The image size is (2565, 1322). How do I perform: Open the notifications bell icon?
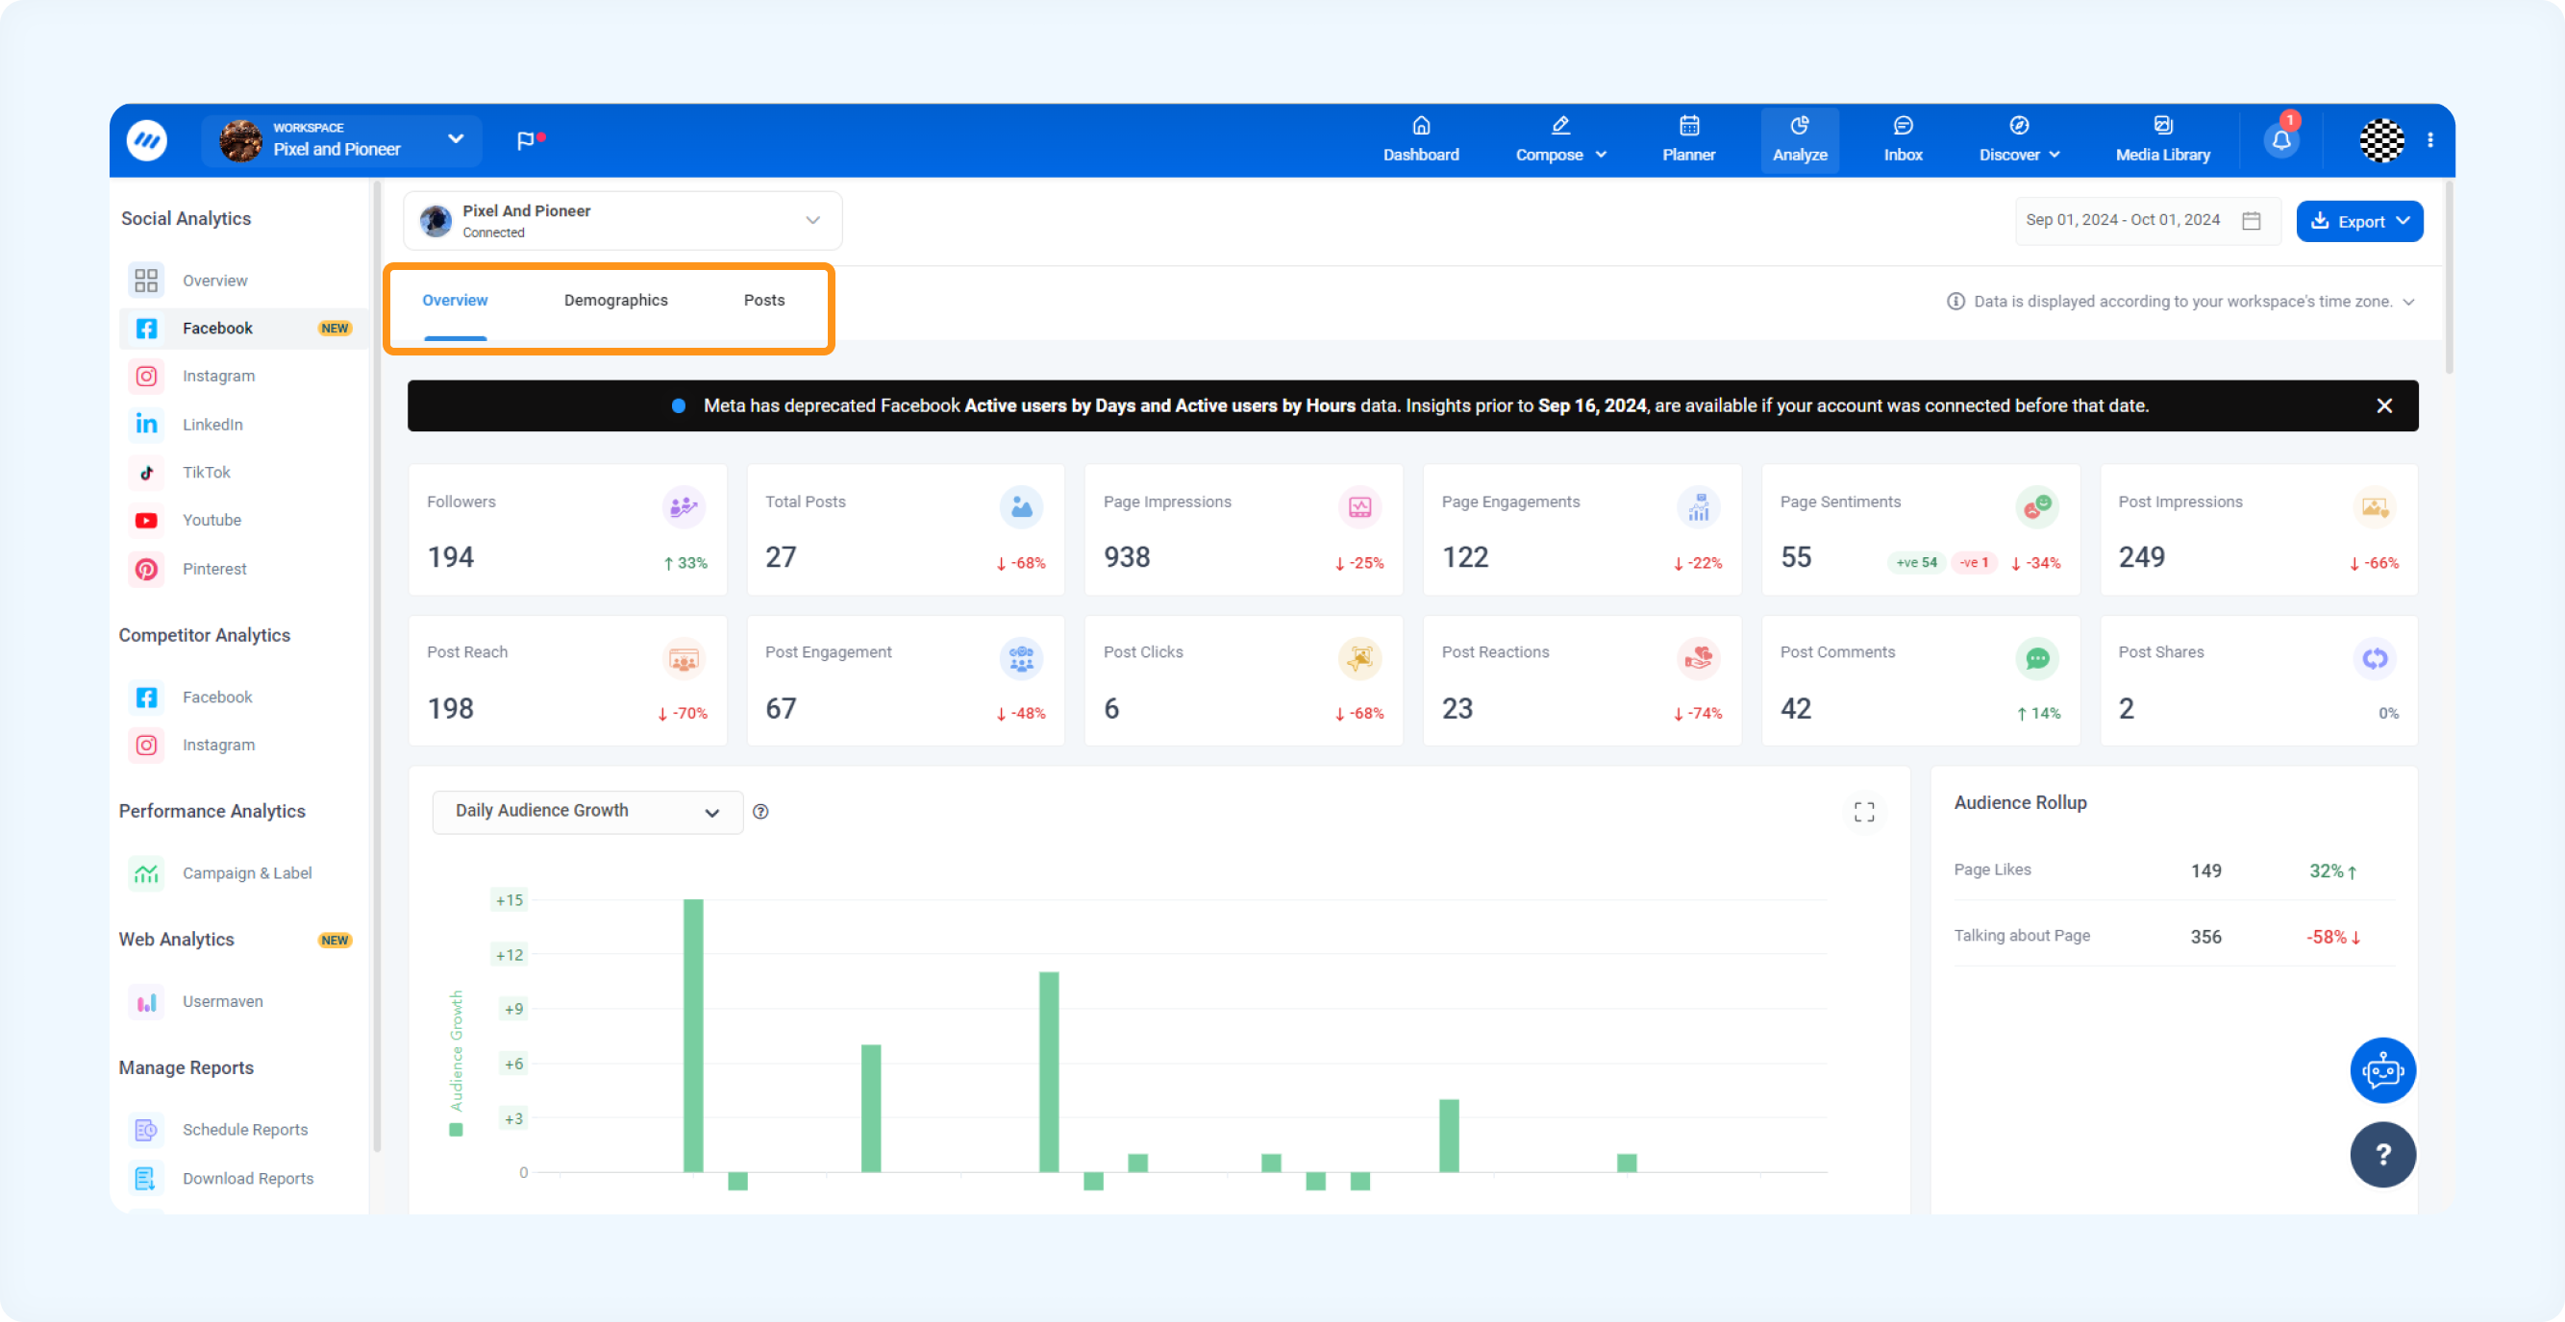pos(2281,140)
